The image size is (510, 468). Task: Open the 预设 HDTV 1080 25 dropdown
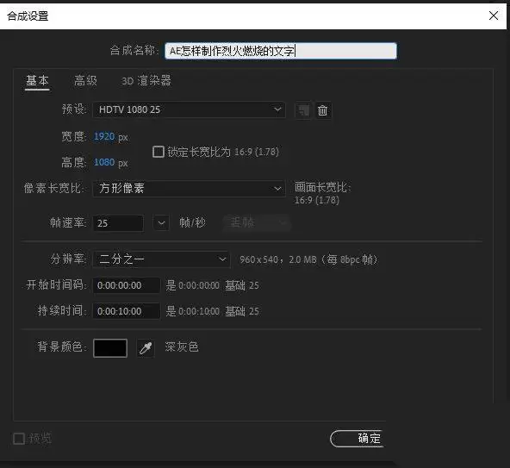point(189,109)
